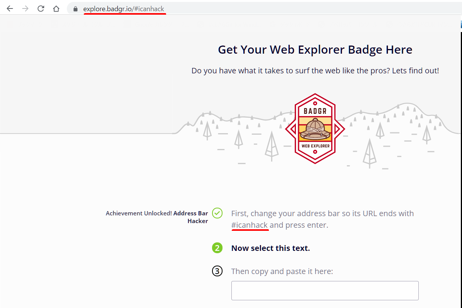The width and height of the screenshot is (462, 308).
Task: Click the step 3 circle number
Action: tap(217, 271)
